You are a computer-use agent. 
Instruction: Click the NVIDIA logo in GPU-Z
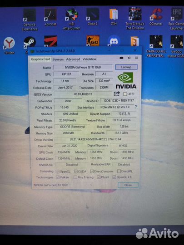point(126,80)
